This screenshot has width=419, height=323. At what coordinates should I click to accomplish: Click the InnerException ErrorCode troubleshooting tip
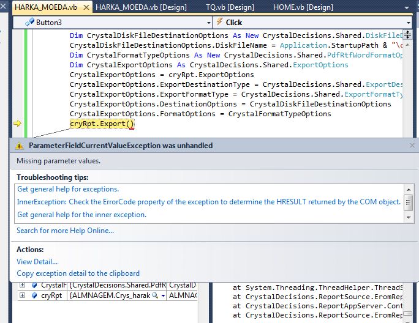pyautogui.click(x=208, y=202)
